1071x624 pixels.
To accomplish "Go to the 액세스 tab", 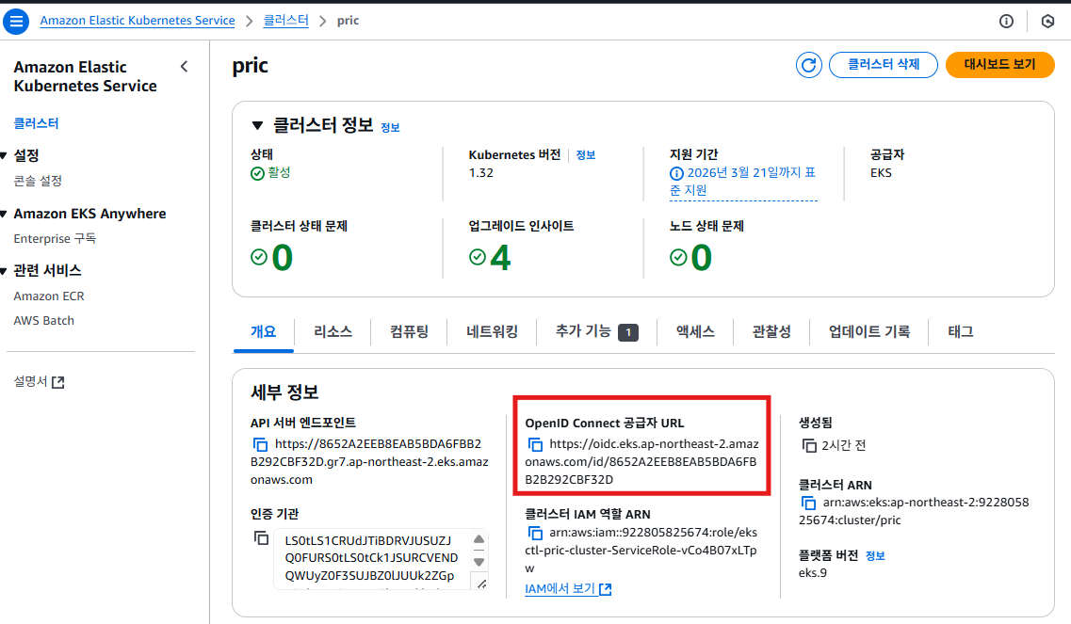I will click(695, 332).
